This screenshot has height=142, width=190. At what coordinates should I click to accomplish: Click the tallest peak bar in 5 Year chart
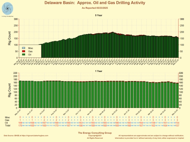point(112,45)
